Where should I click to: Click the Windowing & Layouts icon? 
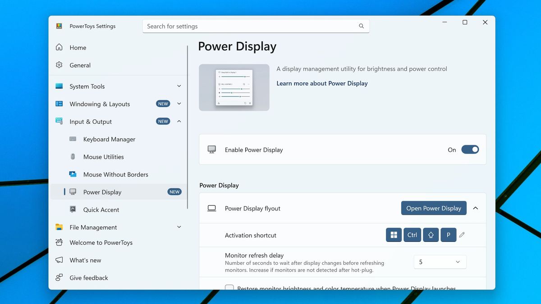pos(59,104)
